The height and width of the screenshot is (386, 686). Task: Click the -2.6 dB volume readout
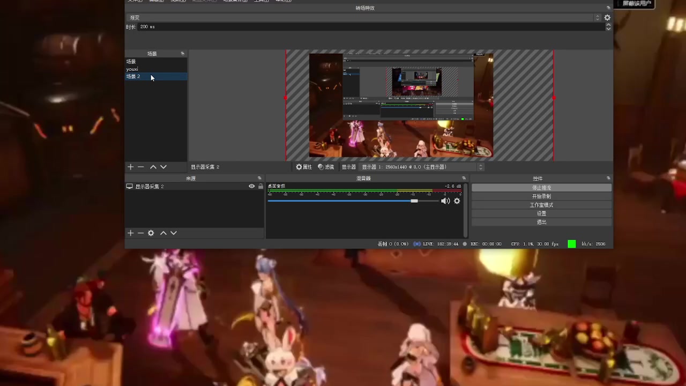point(453,186)
